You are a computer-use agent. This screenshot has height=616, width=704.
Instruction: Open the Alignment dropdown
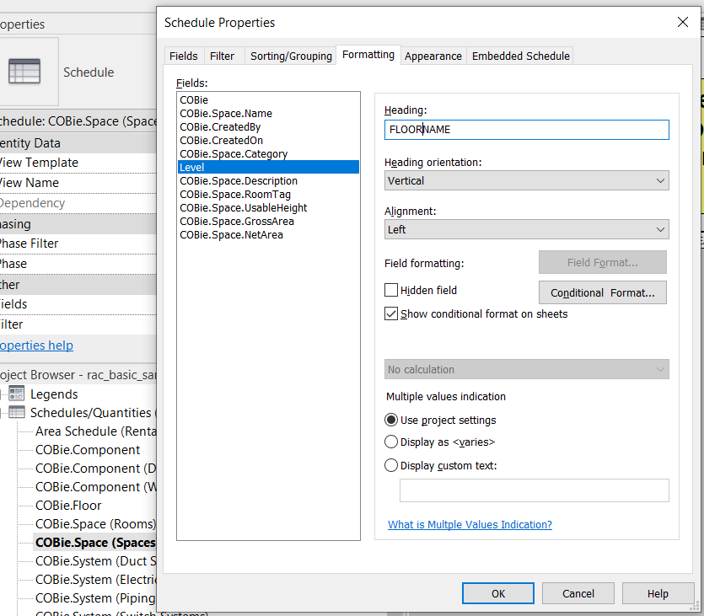coord(526,229)
